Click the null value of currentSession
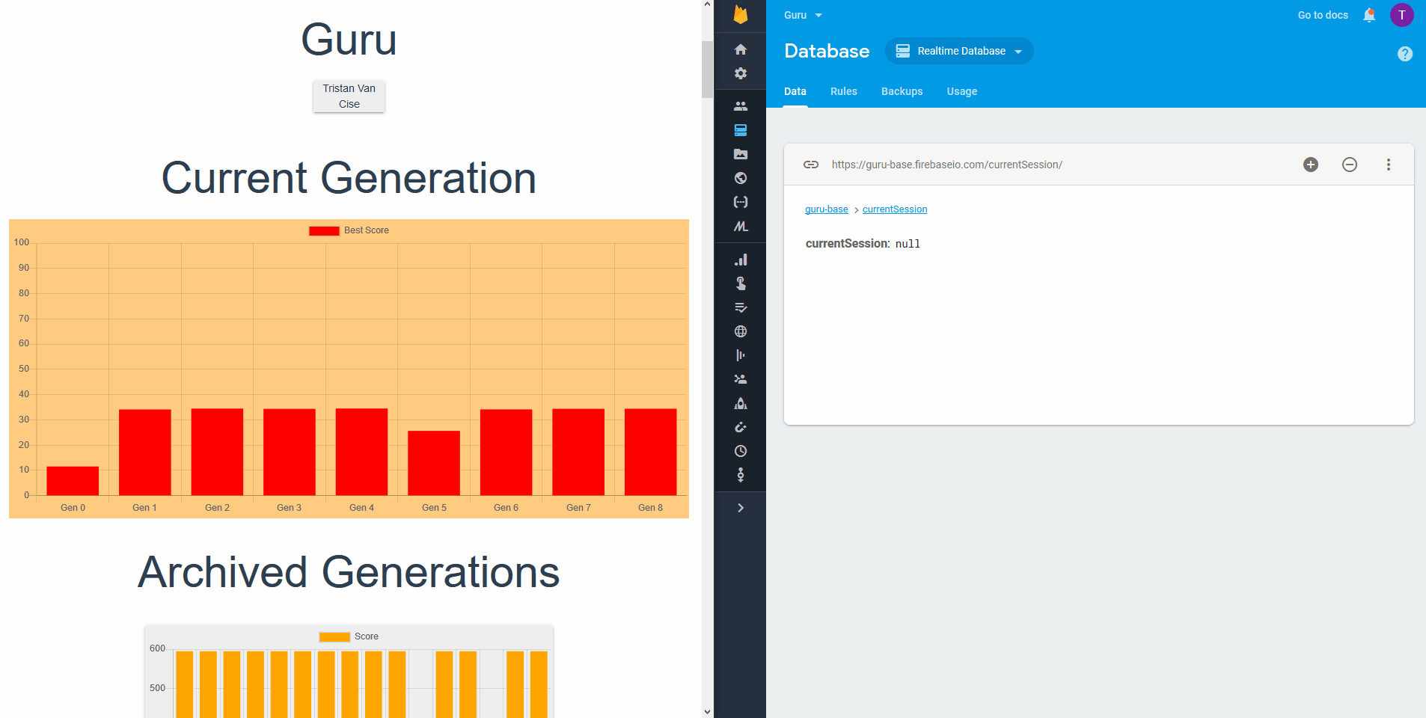 click(908, 244)
